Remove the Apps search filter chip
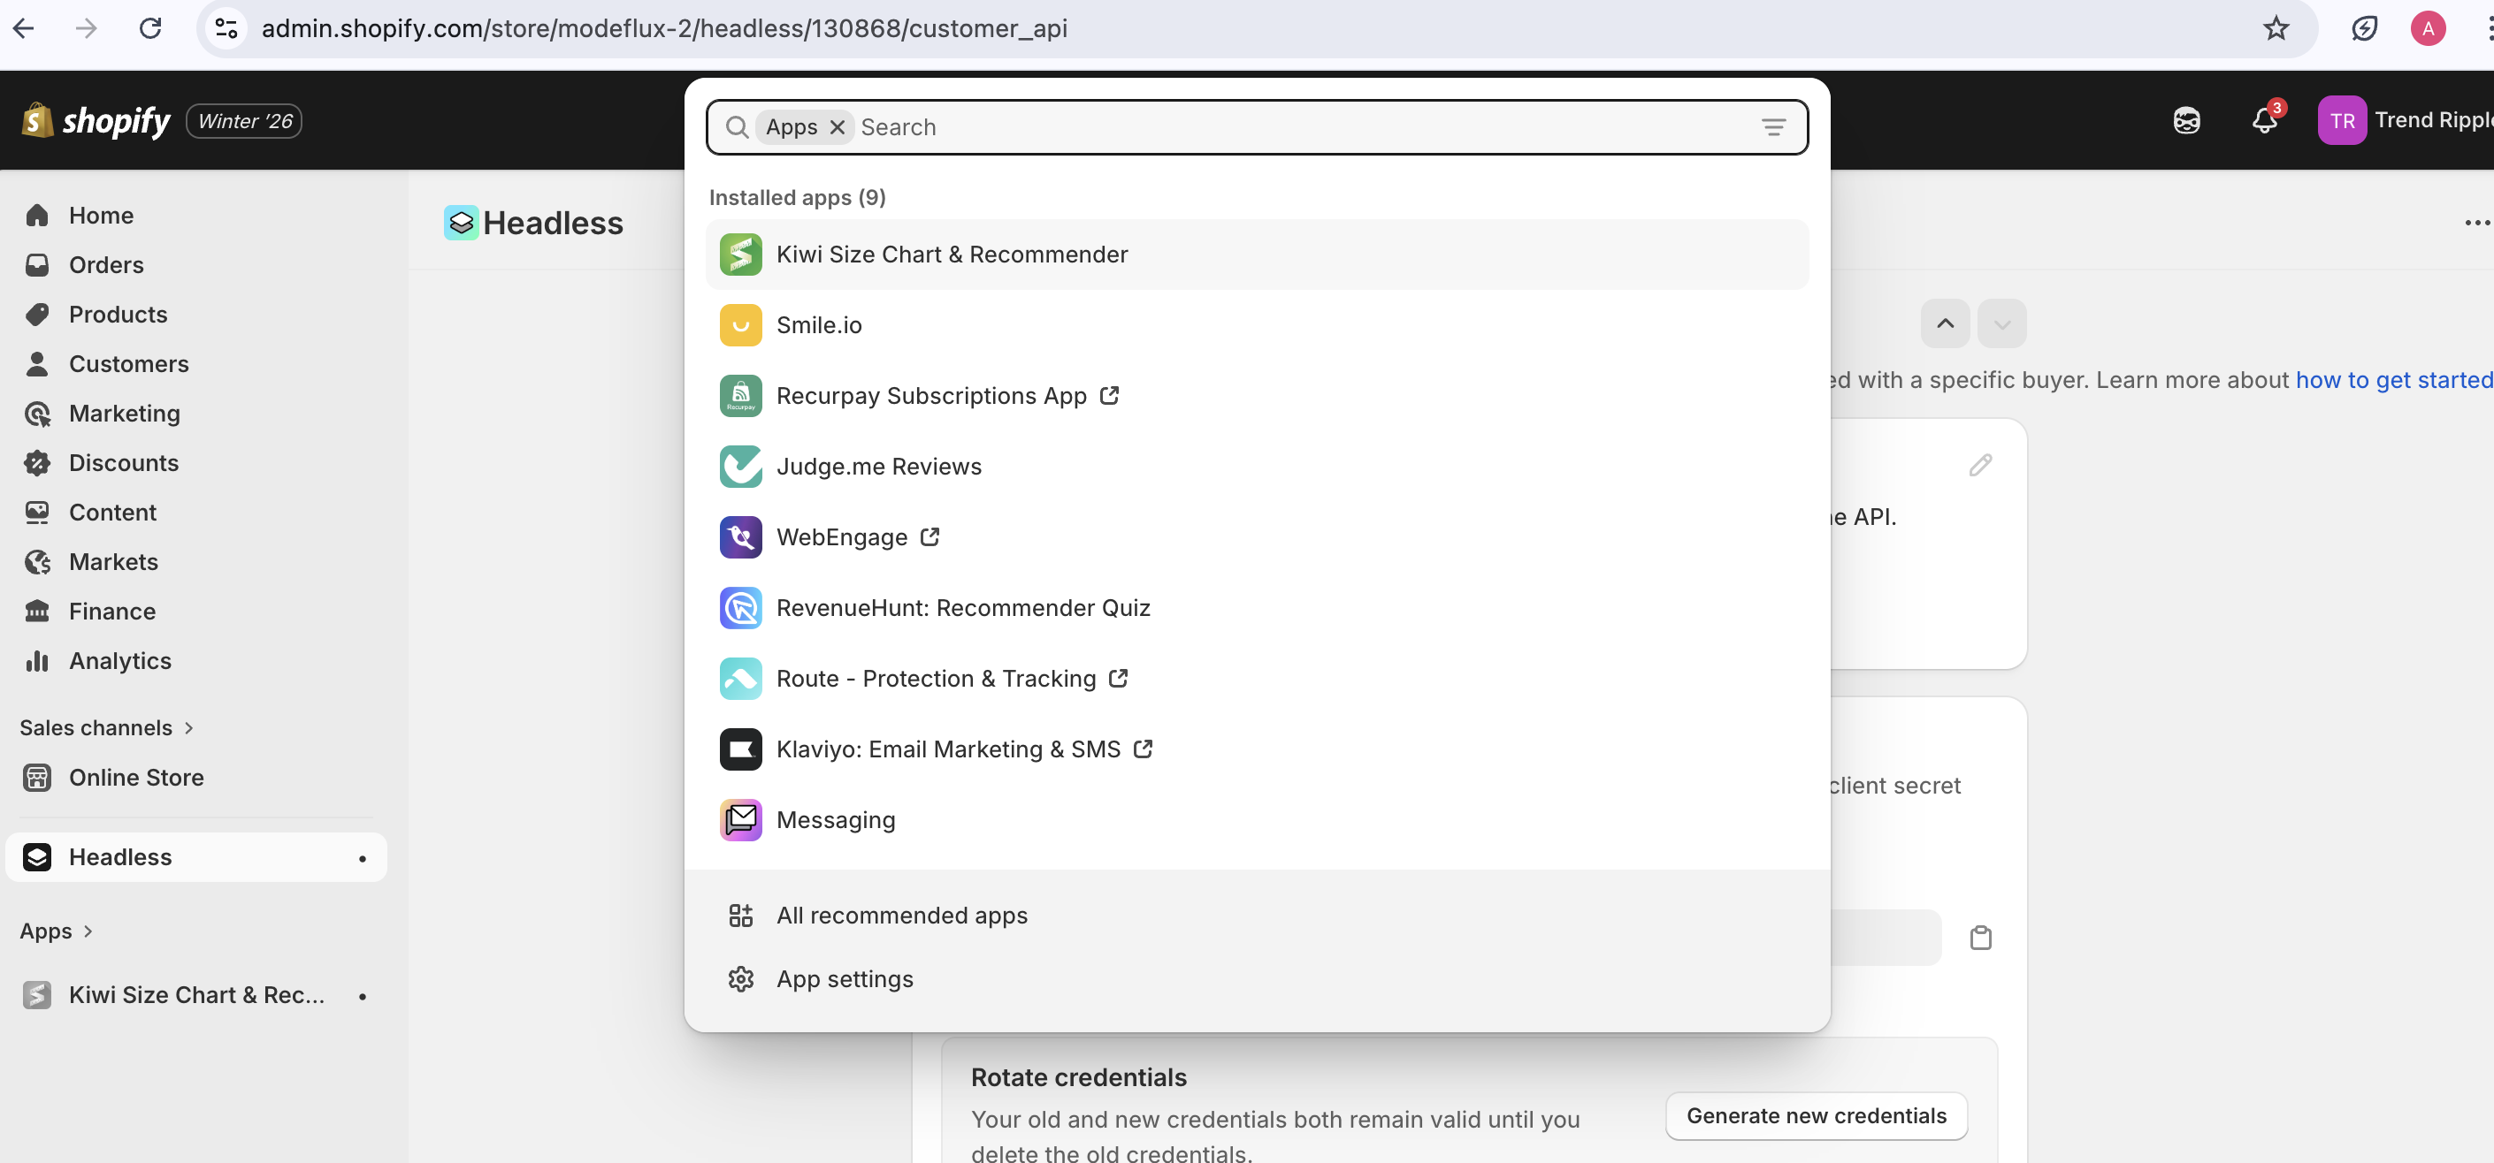Screen dimensions: 2494x1163 click(x=838, y=126)
